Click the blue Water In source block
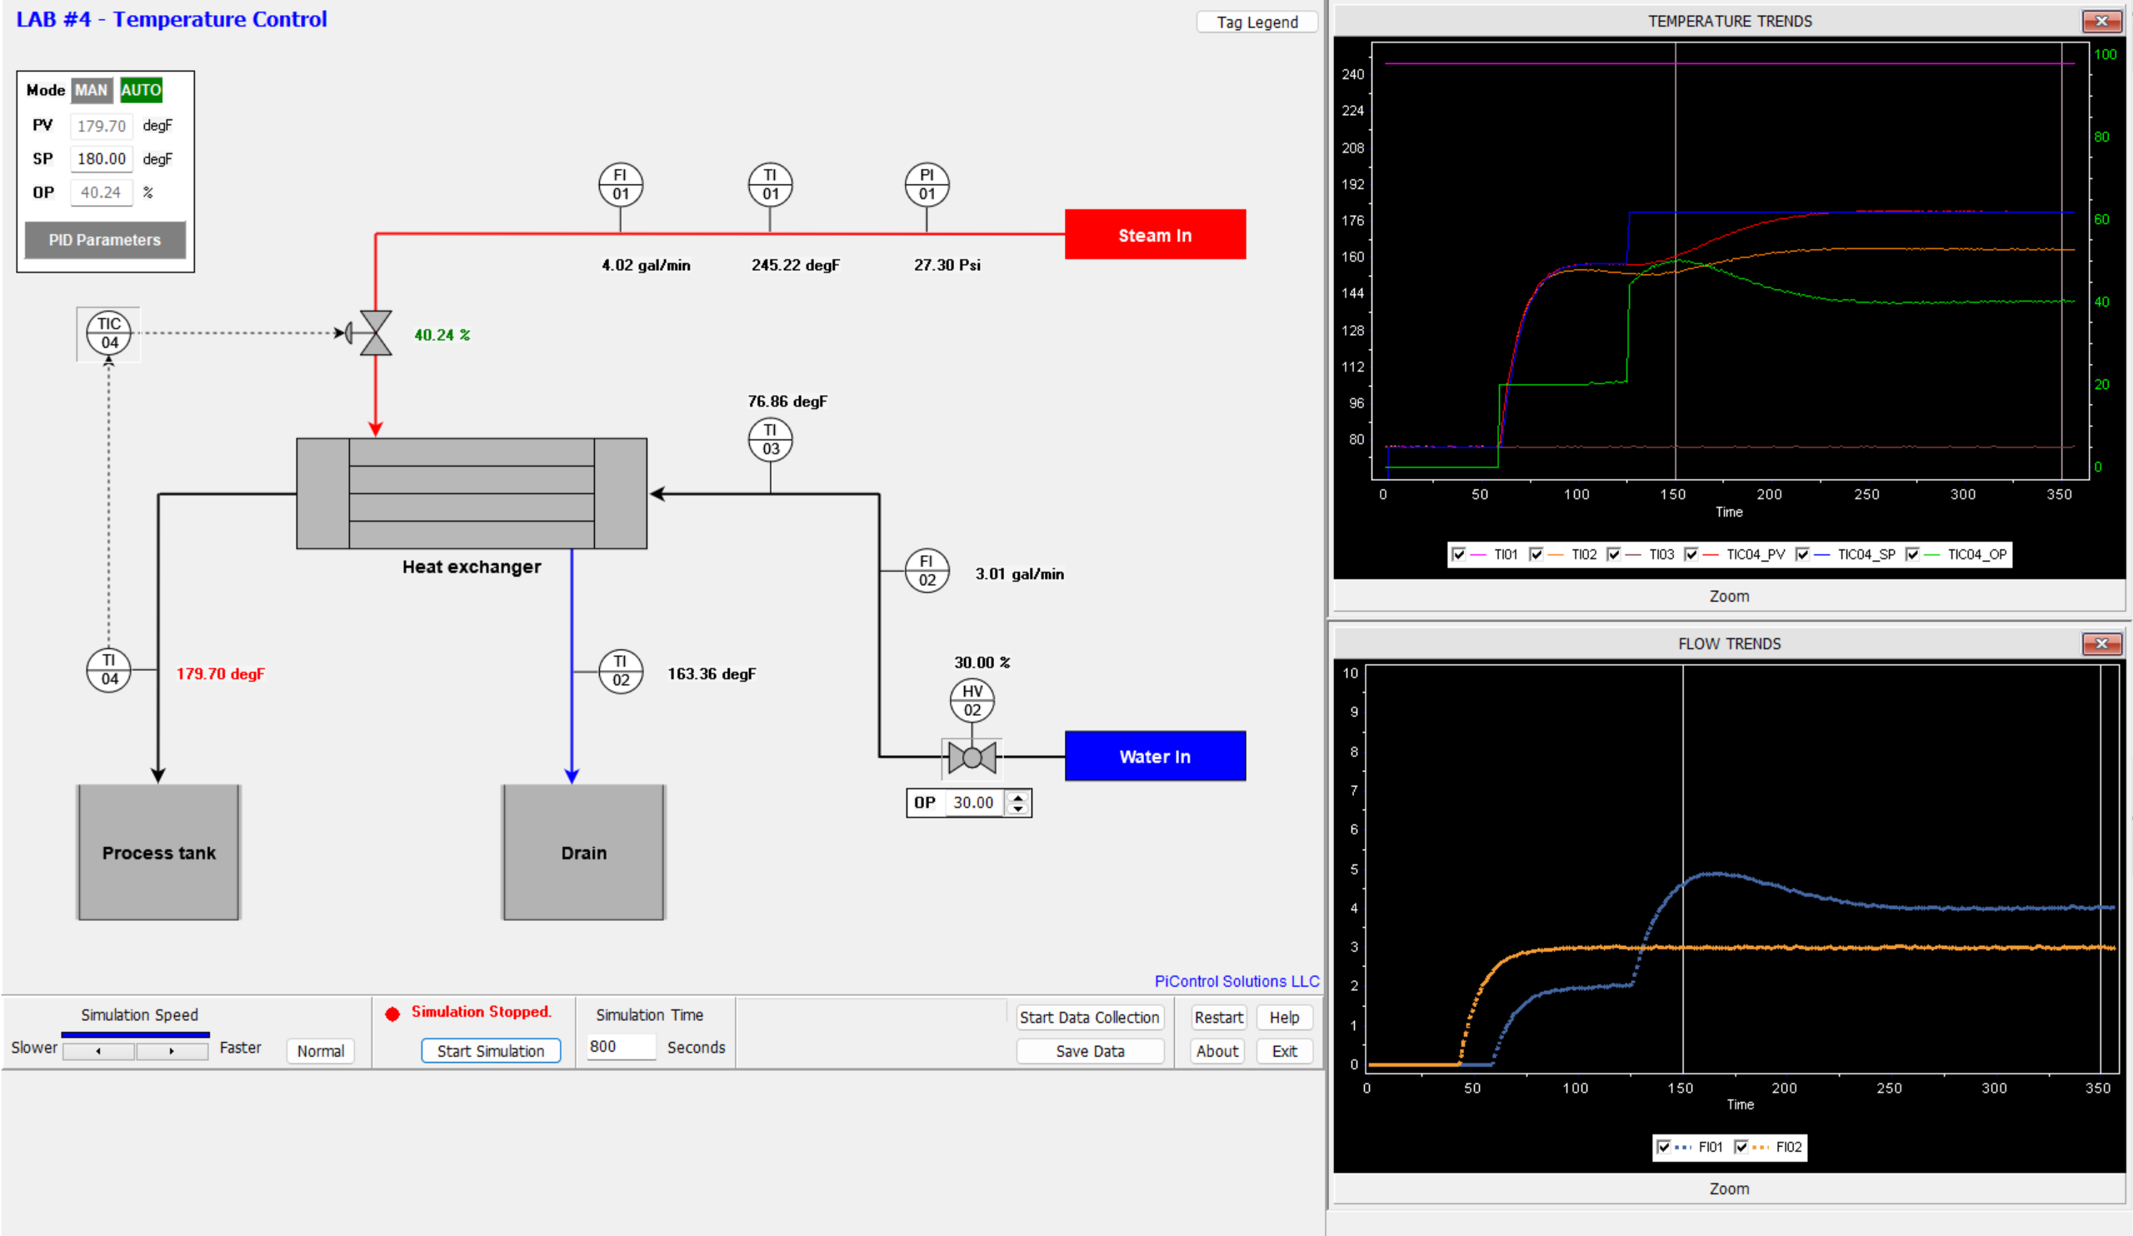The image size is (2133, 1236). 1155,756
